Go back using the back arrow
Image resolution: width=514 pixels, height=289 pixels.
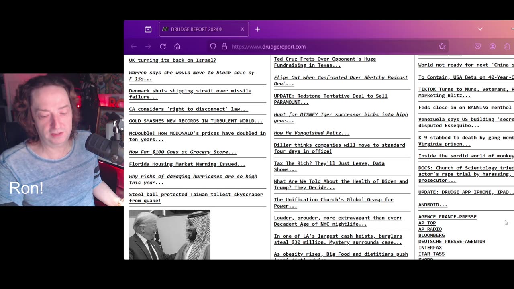click(x=134, y=47)
